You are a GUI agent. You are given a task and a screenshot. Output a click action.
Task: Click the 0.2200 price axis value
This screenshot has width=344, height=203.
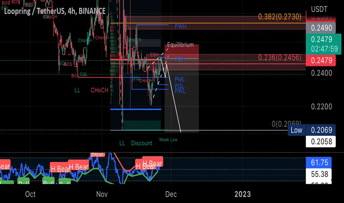pyautogui.click(x=321, y=107)
